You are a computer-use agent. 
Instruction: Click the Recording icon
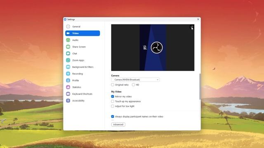pos(68,74)
